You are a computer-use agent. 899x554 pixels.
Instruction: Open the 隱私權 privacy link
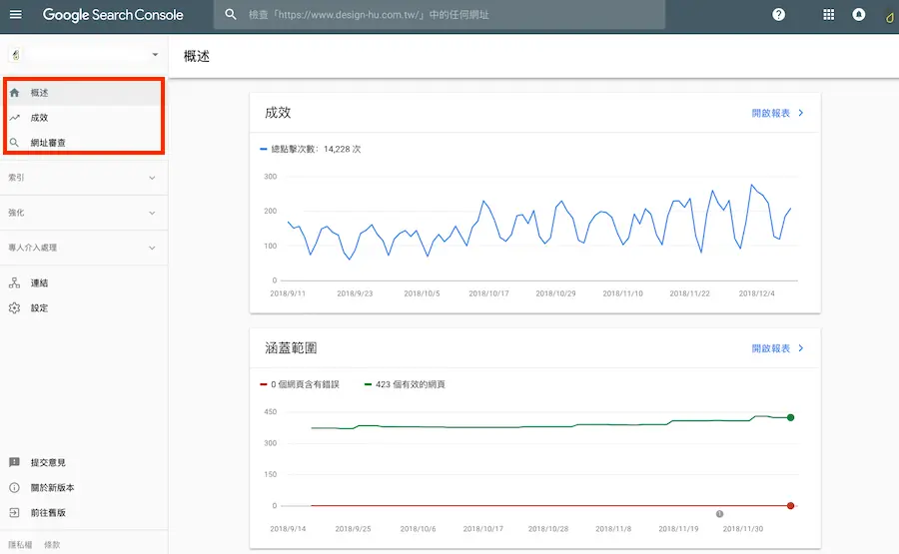coord(20,545)
